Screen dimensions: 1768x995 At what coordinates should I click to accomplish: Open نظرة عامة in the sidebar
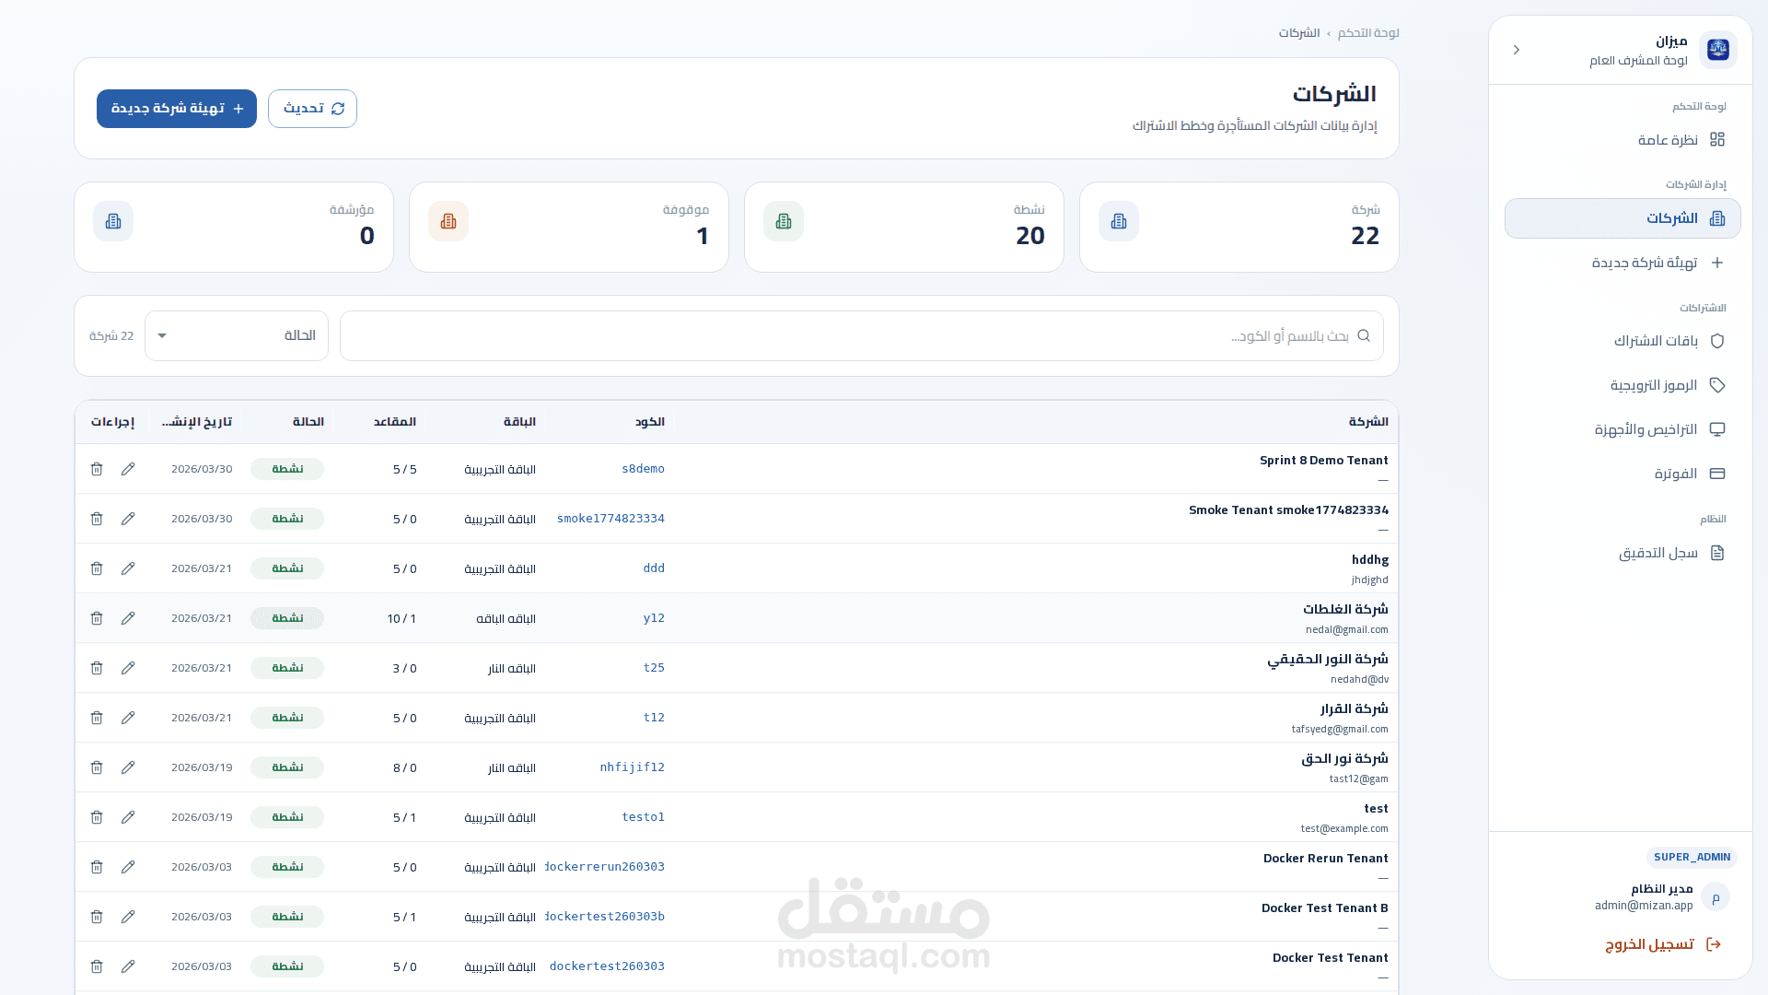[1668, 140]
